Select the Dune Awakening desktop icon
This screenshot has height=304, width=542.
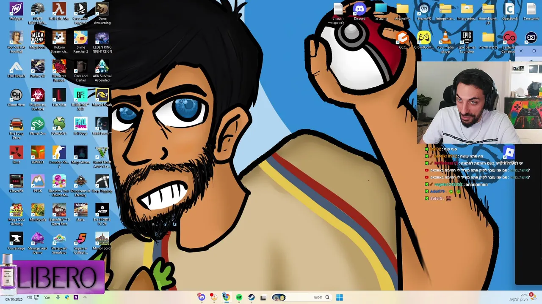coord(102,13)
